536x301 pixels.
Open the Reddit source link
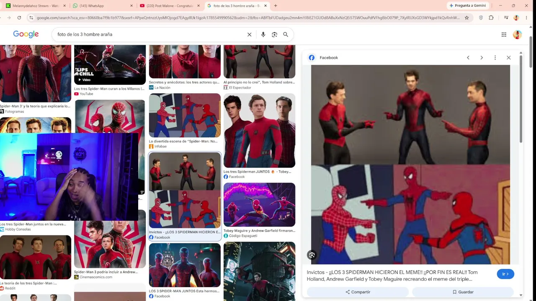[8, 288]
